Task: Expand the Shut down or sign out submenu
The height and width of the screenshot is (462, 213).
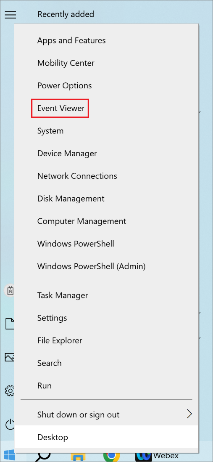Action: pyautogui.click(x=106, y=414)
